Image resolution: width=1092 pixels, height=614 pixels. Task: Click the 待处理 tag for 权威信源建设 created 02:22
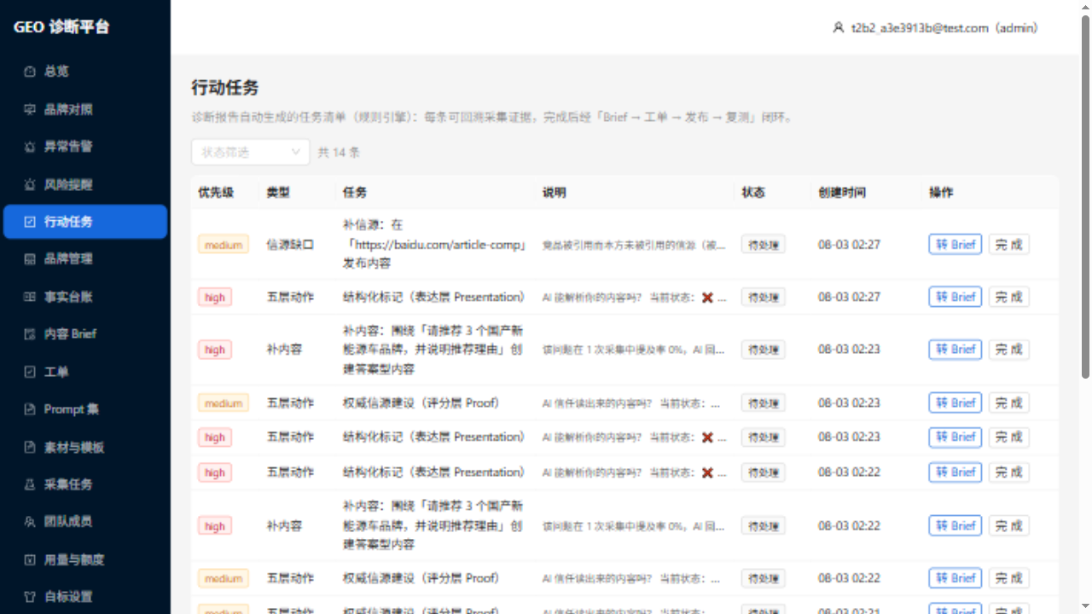pyautogui.click(x=764, y=578)
